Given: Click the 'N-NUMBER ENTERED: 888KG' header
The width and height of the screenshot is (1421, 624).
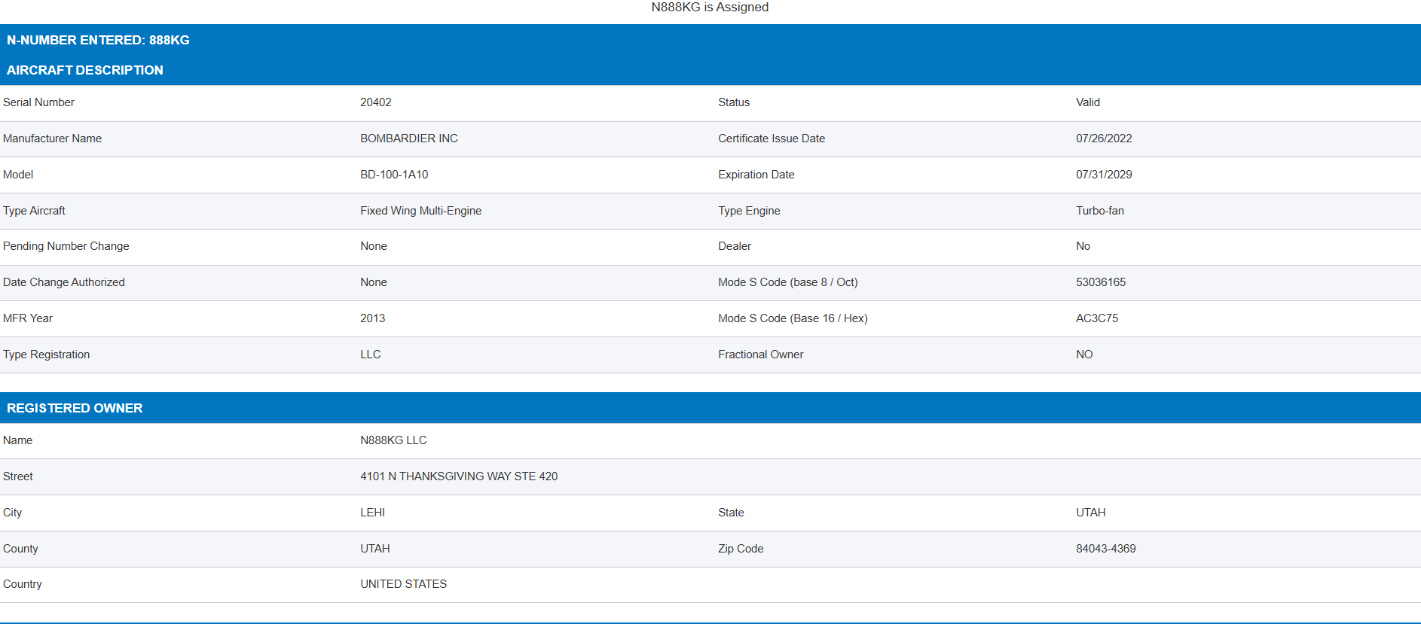Looking at the screenshot, I should [98, 40].
